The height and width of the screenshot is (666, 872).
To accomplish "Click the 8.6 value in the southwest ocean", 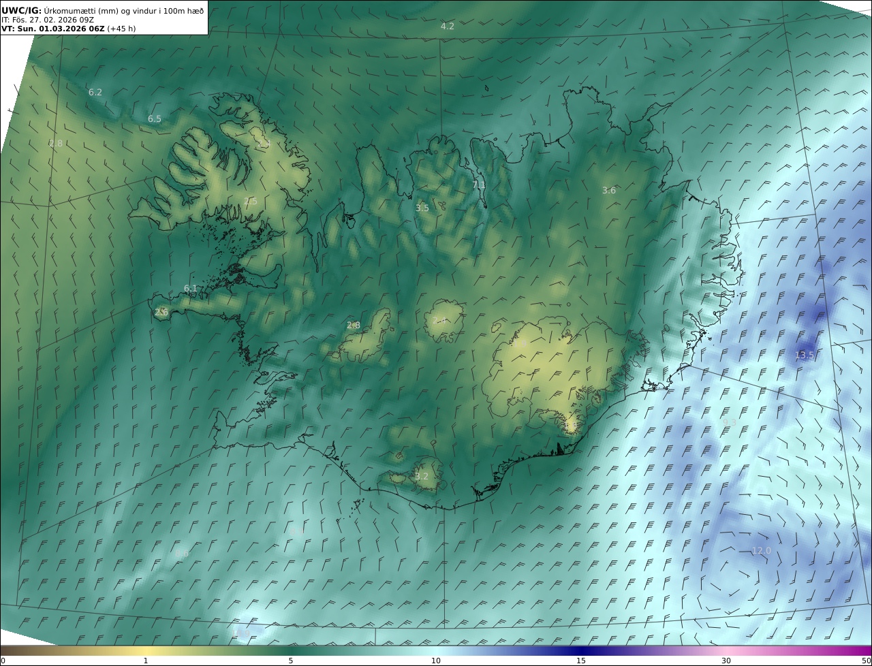I will 182,554.
